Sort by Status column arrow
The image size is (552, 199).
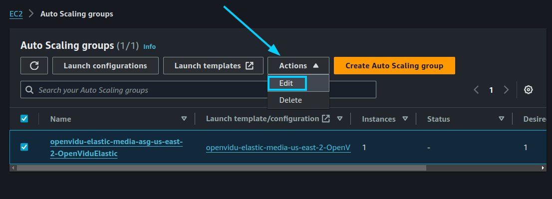pyautogui.click(x=502, y=119)
